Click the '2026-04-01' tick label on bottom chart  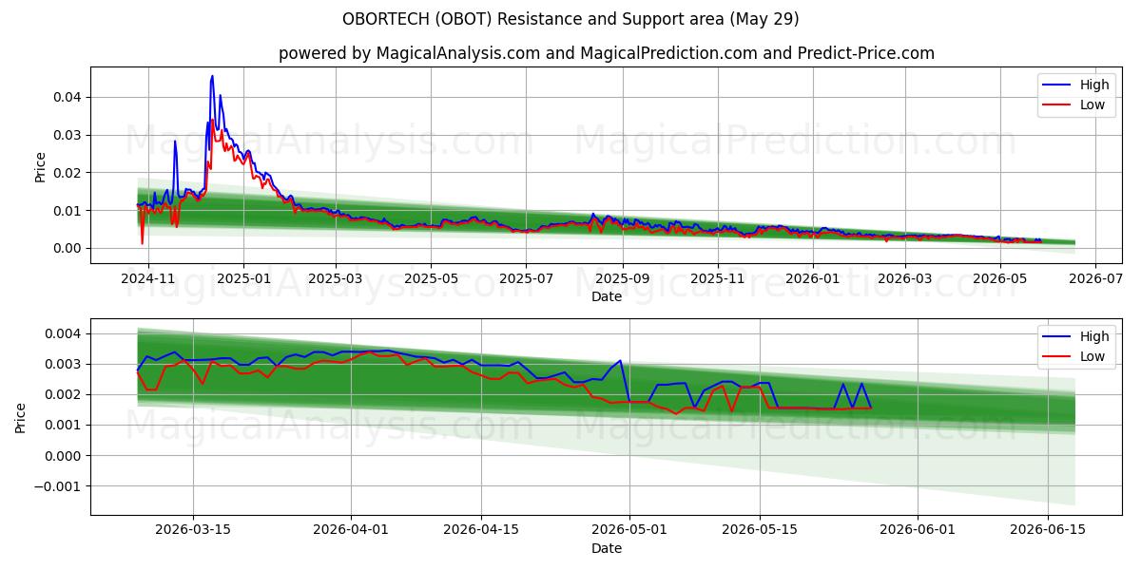(x=351, y=531)
